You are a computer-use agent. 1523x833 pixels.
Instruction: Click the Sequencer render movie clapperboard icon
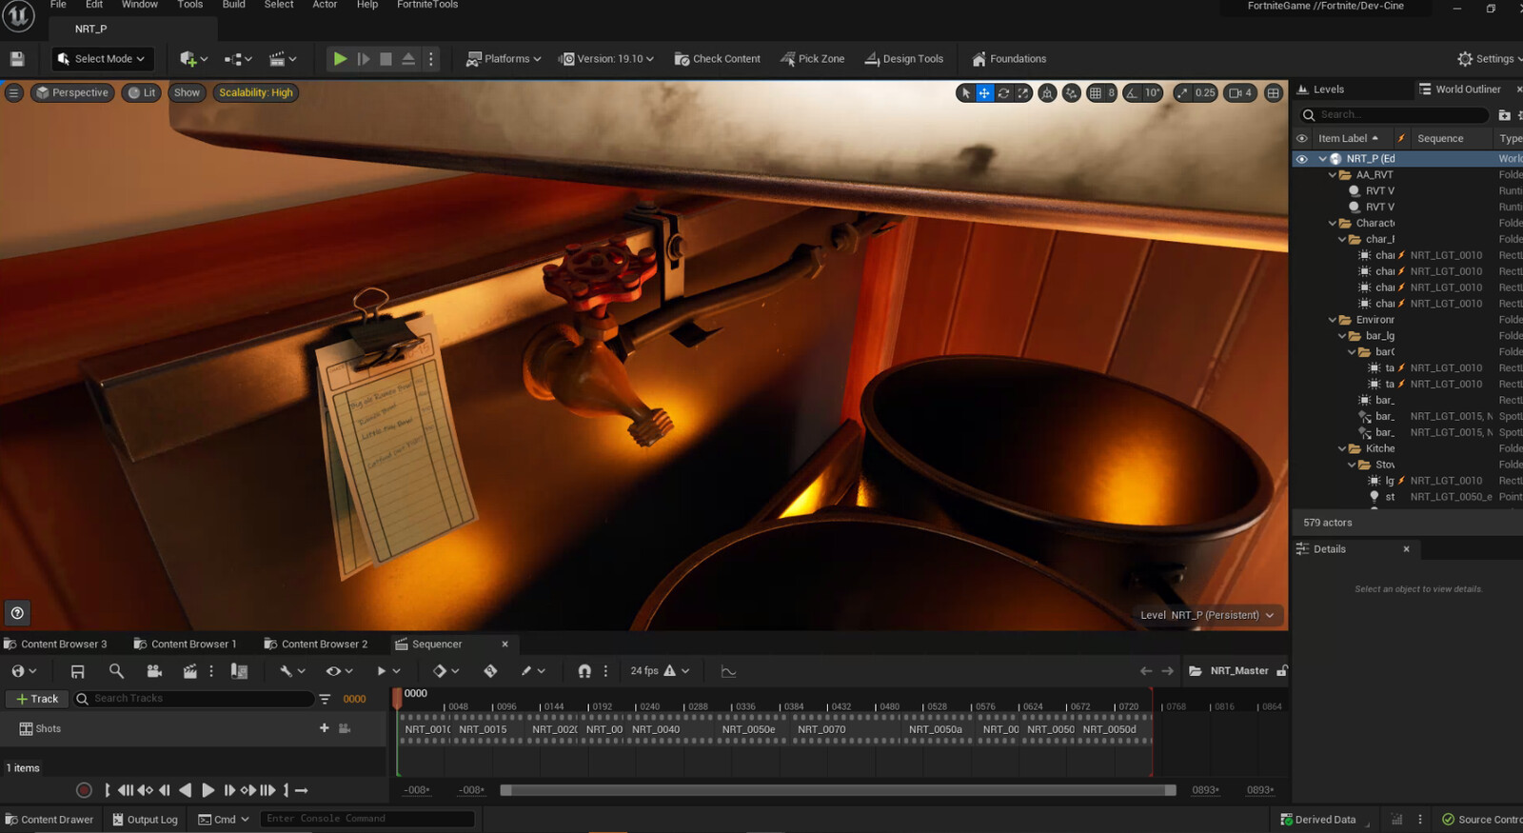coord(190,671)
